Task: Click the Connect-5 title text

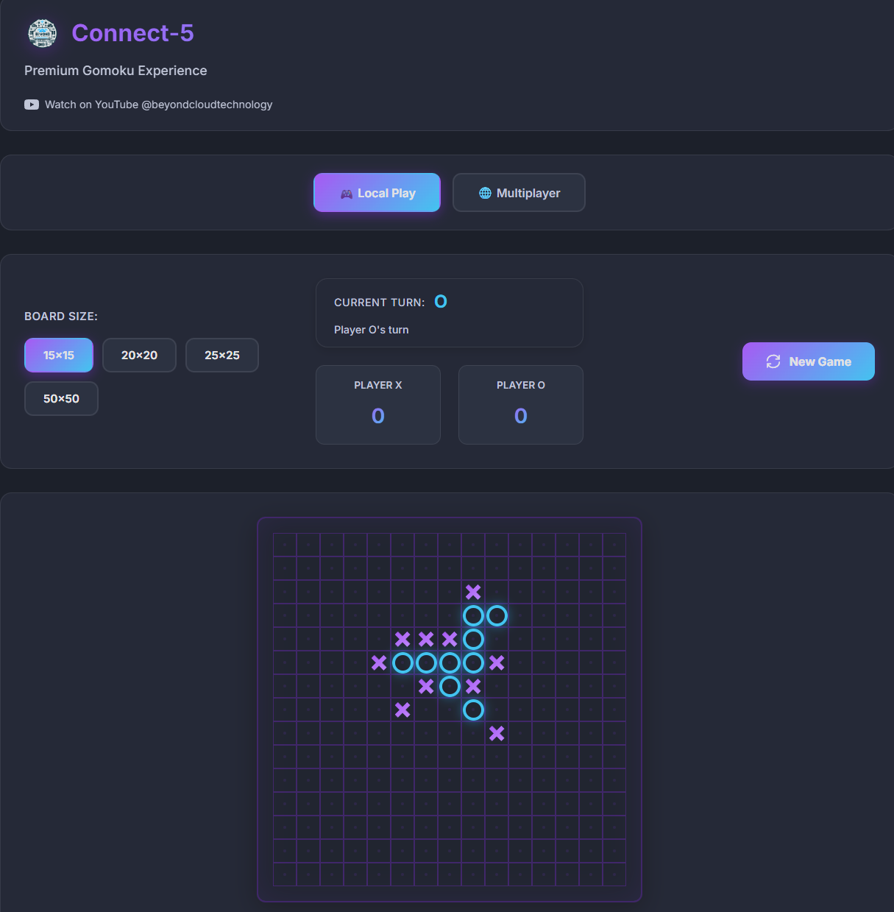Action: click(132, 33)
